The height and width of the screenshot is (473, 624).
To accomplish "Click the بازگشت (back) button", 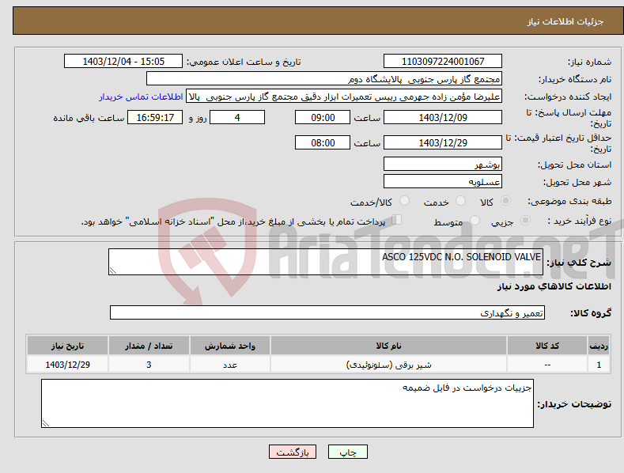I will pos(293,452).
